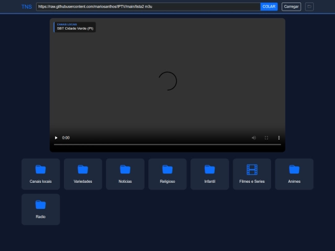This screenshot has height=251, width=335.
Task: Open the Animes folder icon
Action: (x=294, y=169)
